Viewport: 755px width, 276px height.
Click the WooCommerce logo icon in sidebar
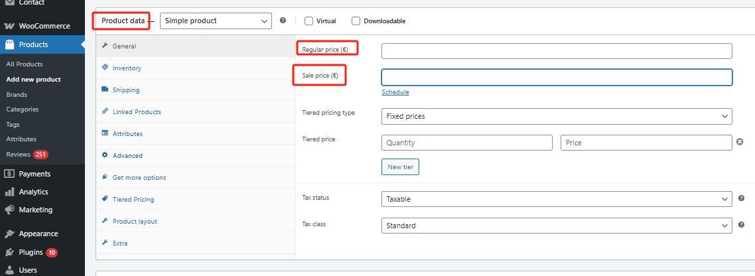tap(9, 26)
